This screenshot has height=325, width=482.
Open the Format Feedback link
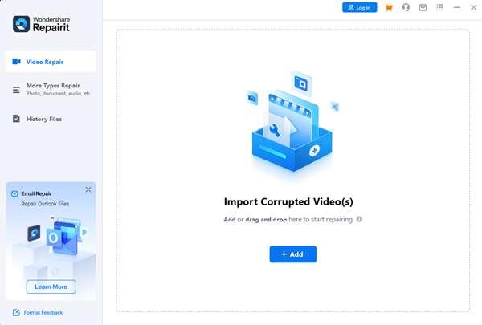pyautogui.click(x=43, y=312)
